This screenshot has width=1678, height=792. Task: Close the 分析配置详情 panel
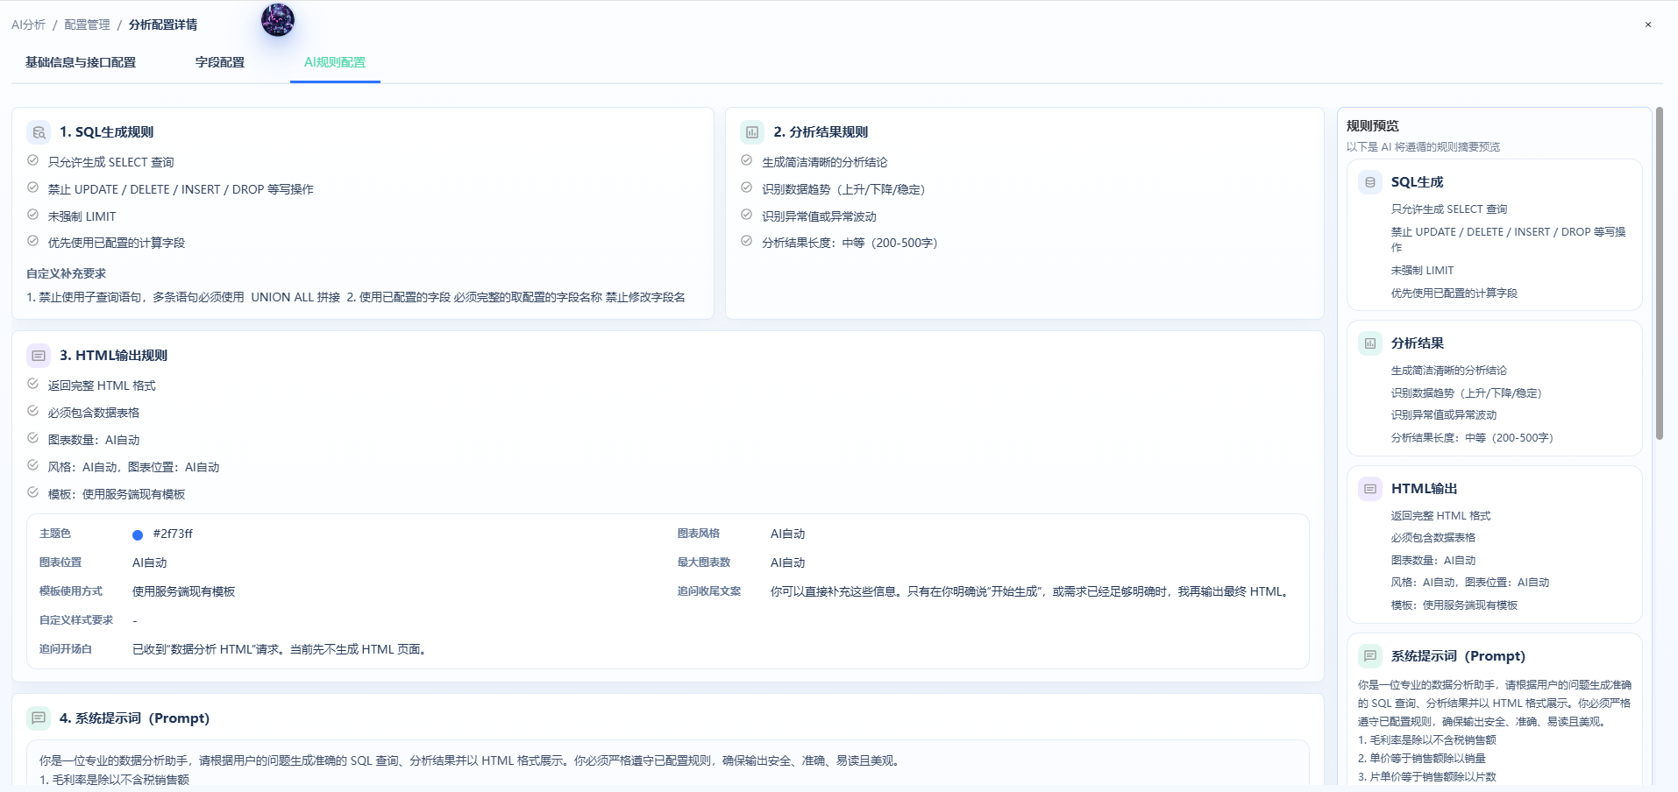coord(1648,25)
